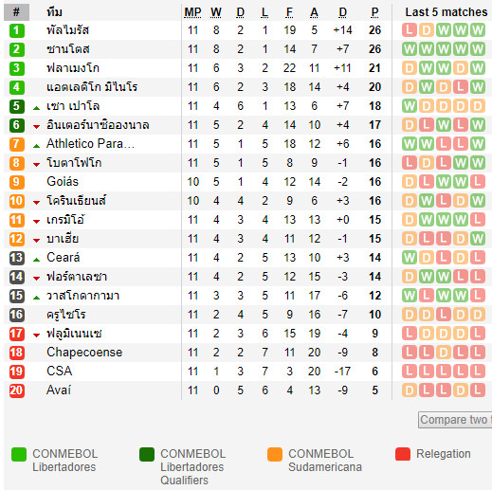Click the W wins column header
Screen dimensions: 492x490
click(x=216, y=12)
